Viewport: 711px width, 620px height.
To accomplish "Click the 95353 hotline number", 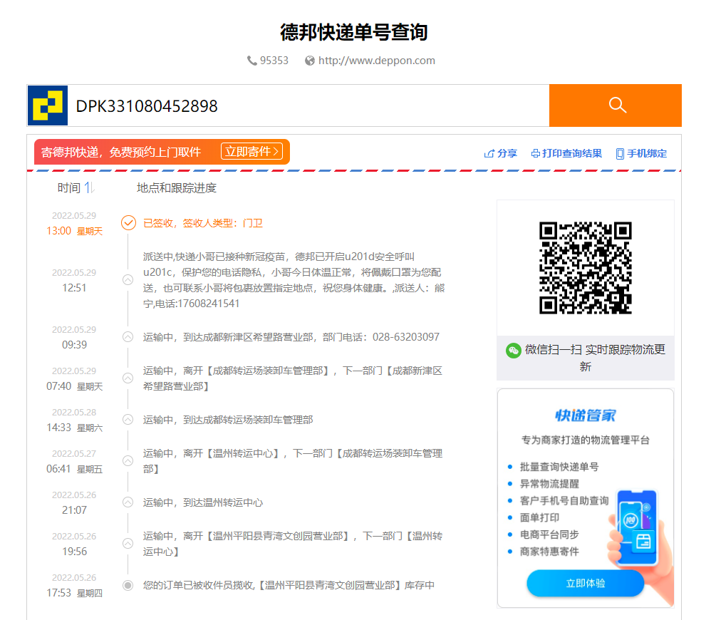I will point(274,61).
